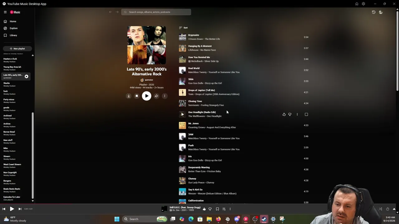Click the Drops of Jupiter album thumbnail
The width and height of the screenshot is (399, 224).
(182, 92)
